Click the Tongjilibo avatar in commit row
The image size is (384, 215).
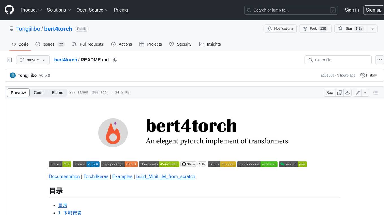(x=12, y=75)
